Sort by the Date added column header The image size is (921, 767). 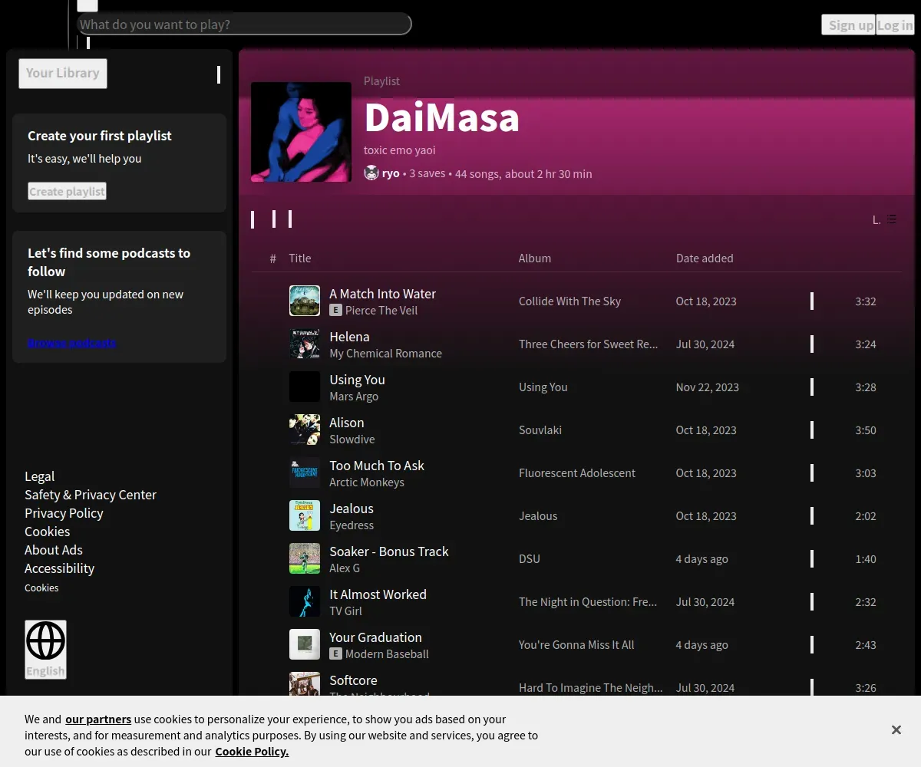705,258
